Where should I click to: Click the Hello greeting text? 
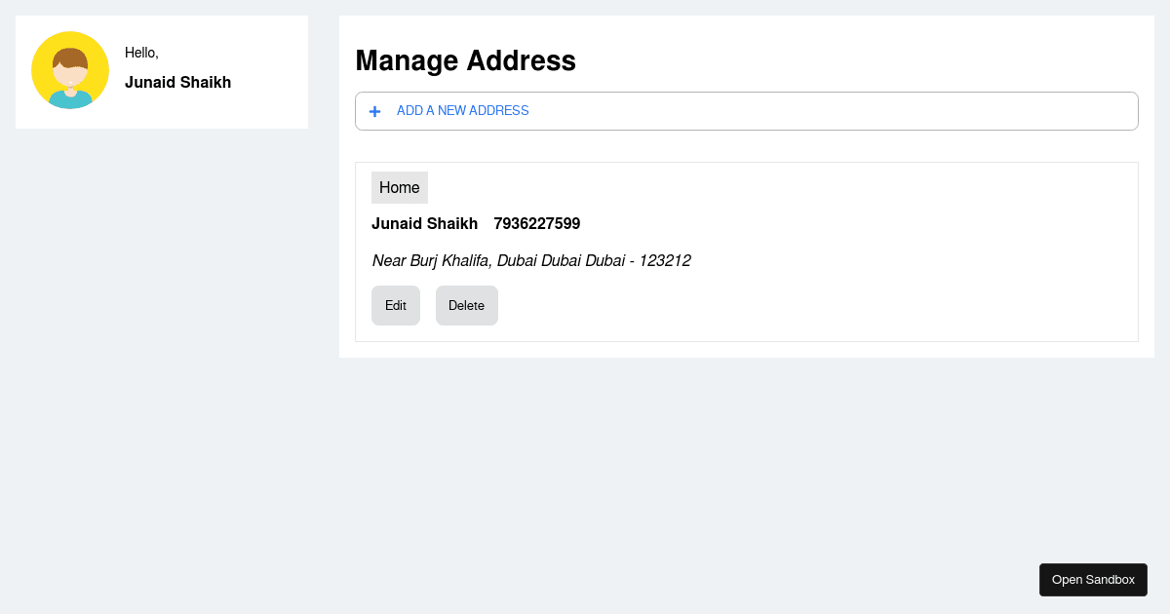pos(141,53)
